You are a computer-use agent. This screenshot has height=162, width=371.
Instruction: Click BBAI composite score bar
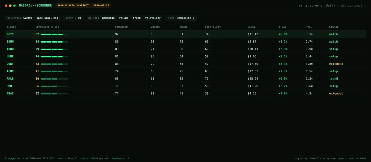click(x=54, y=94)
